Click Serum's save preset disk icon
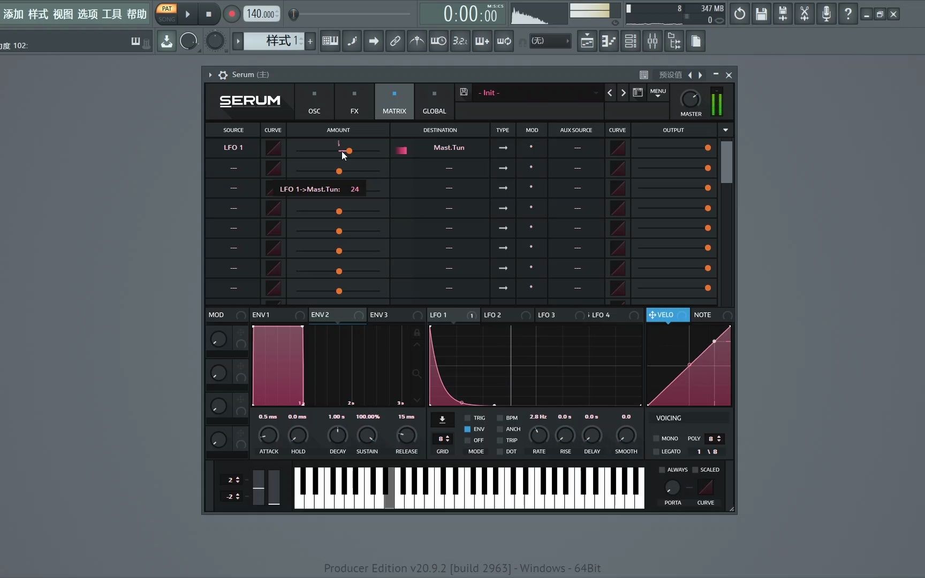 464,92
